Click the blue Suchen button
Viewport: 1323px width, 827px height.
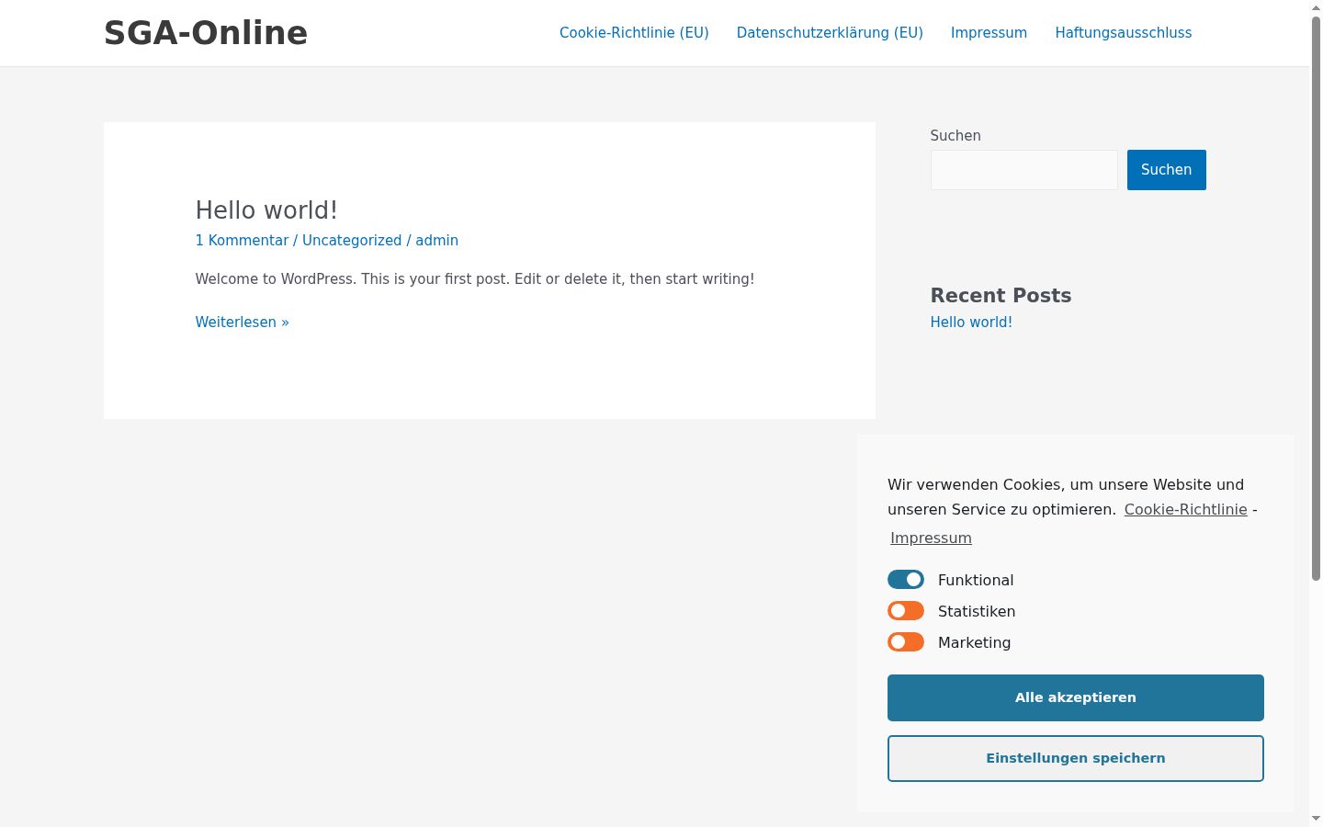coord(1166,170)
